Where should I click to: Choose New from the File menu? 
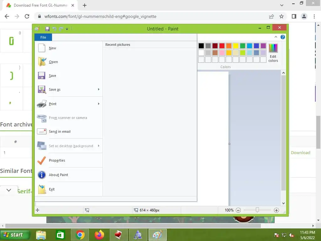pos(69,48)
